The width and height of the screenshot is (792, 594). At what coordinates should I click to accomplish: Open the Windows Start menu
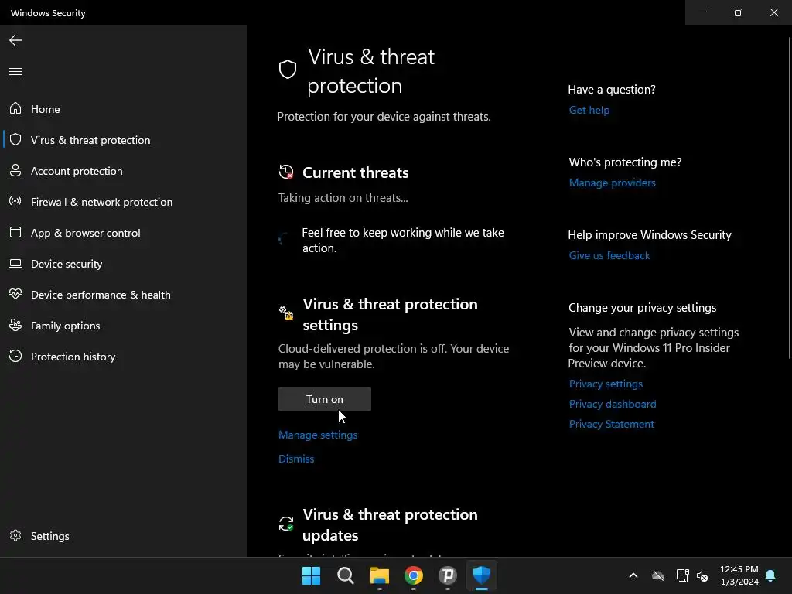(311, 575)
